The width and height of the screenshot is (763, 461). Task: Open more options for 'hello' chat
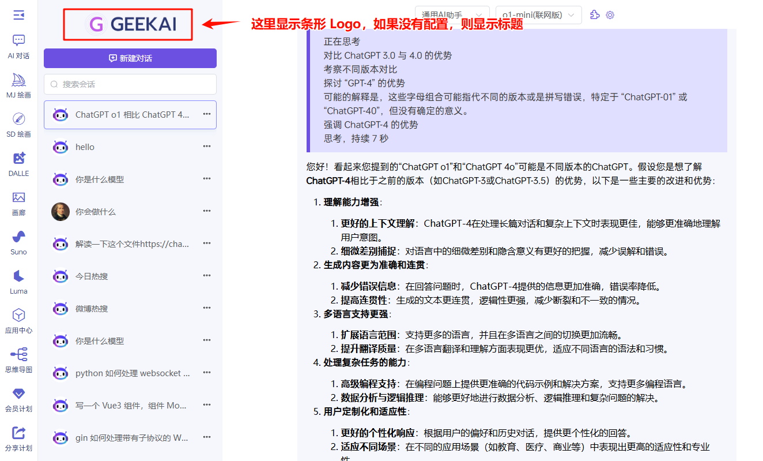pos(207,147)
